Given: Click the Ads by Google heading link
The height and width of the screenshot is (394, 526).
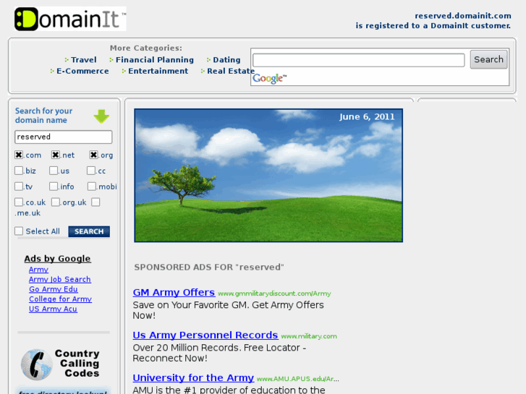Looking at the screenshot, I should point(57,259).
